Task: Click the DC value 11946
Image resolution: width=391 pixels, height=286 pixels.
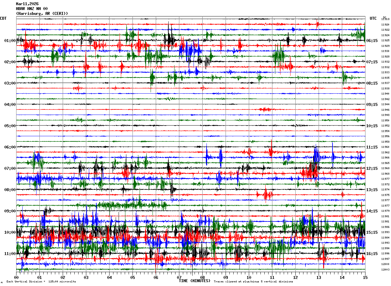Action: [385, 110]
